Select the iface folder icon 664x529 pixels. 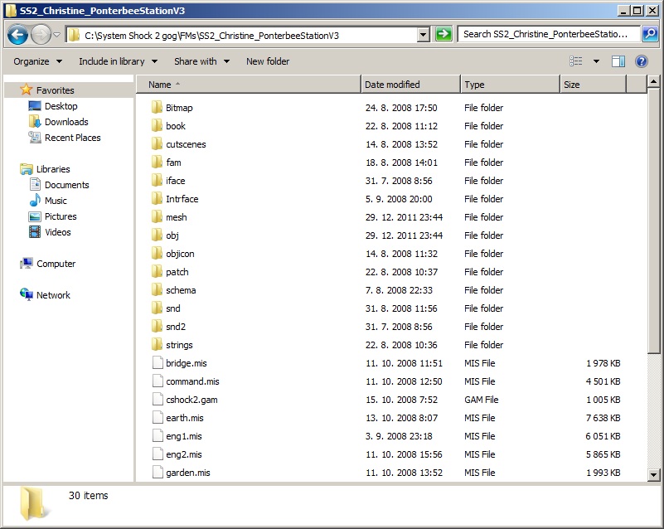click(158, 181)
